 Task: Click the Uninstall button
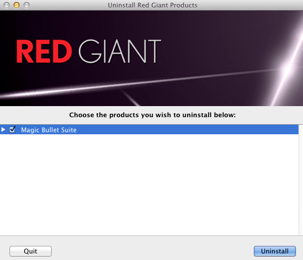(x=274, y=251)
